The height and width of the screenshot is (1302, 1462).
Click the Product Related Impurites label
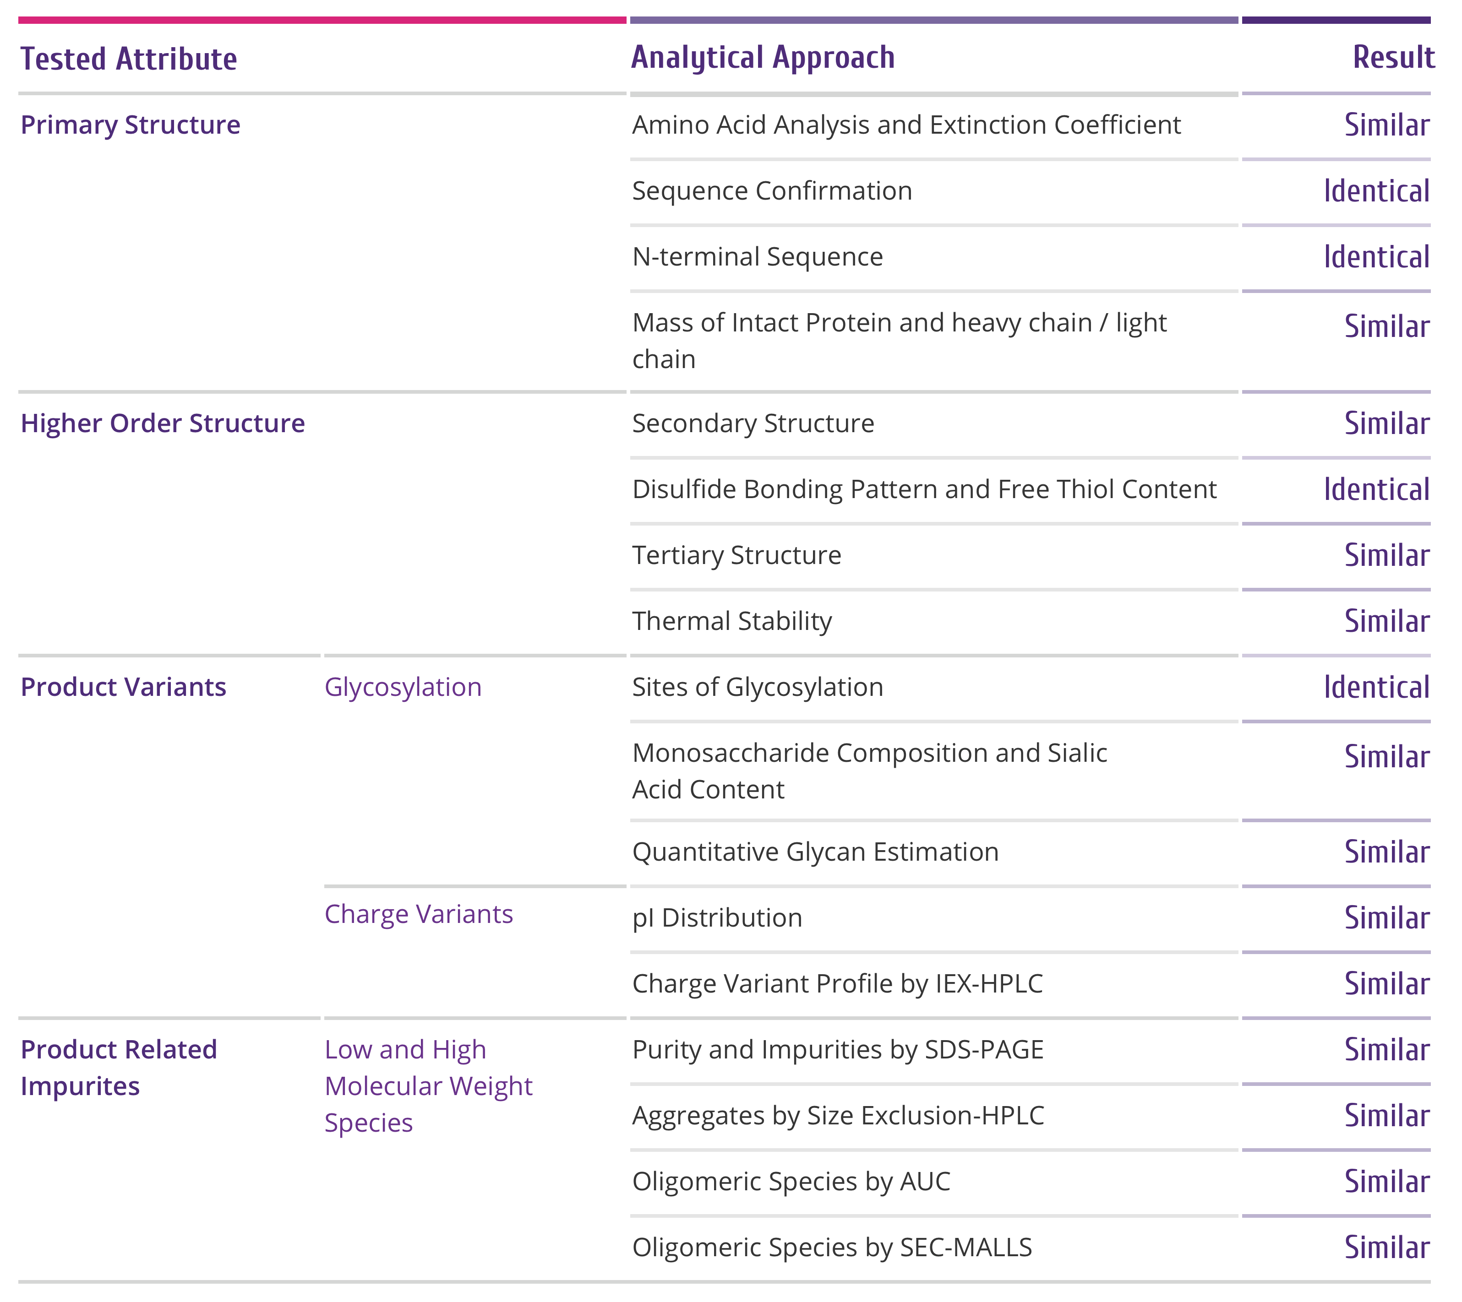[x=118, y=1068]
